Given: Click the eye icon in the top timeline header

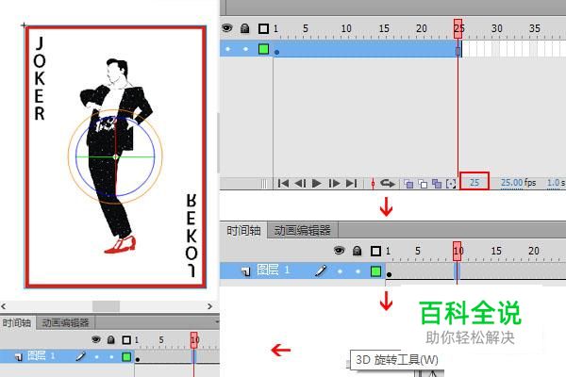Looking at the screenshot, I should tap(227, 27).
